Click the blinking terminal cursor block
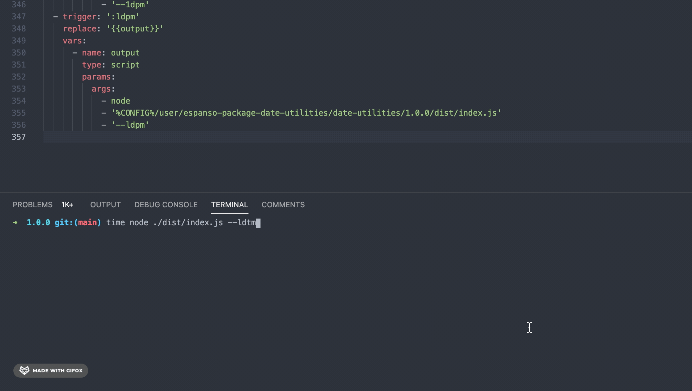 pyautogui.click(x=259, y=223)
